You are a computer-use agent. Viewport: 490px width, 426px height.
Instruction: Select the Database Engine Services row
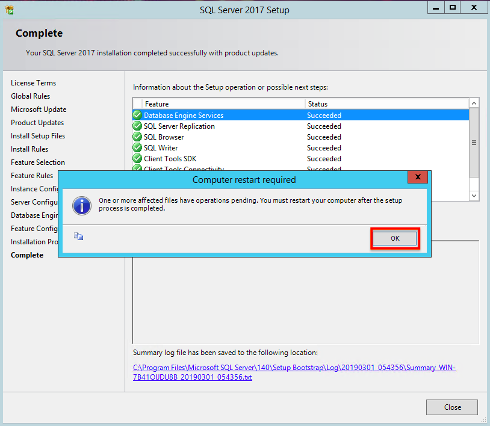pyautogui.click(x=300, y=116)
